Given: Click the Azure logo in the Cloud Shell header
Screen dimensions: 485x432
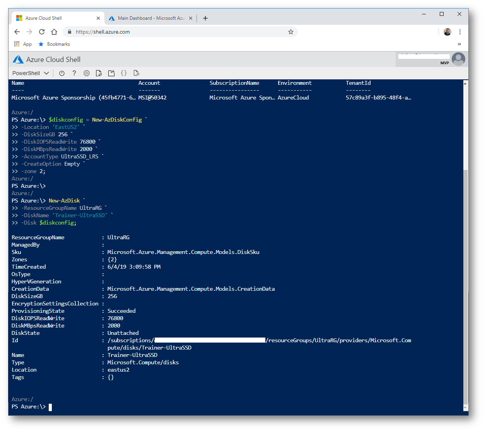Looking at the screenshot, I should (x=18, y=59).
